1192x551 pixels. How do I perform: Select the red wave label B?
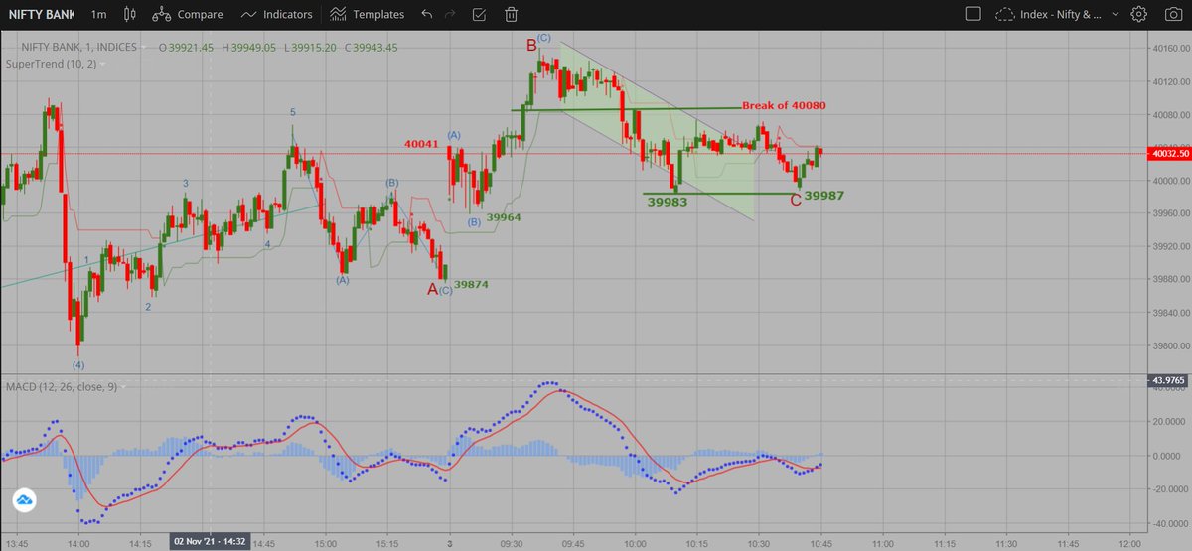pos(531,44)
